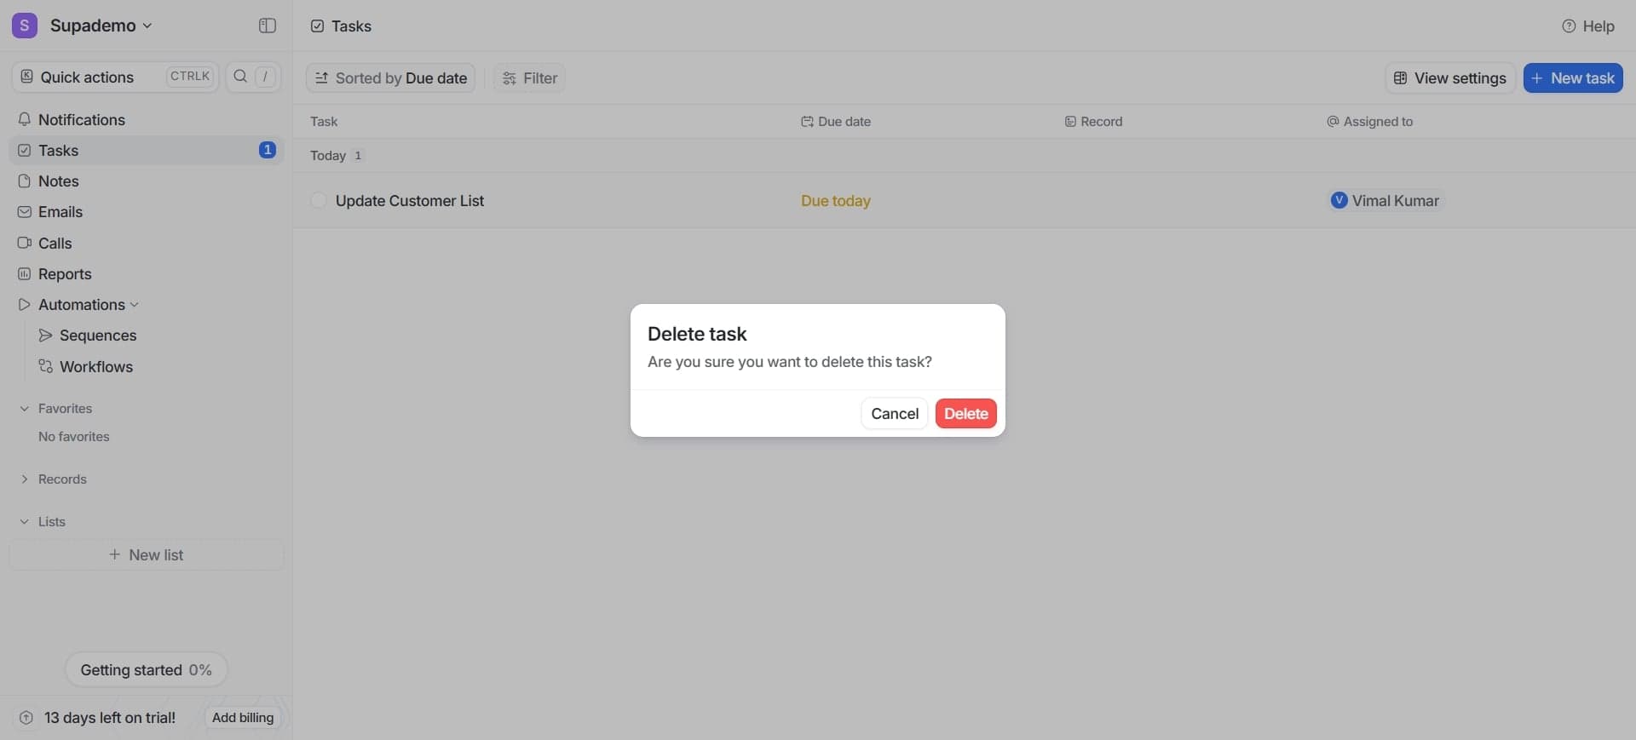Viewport: 1636px width, 740px height.
Task: Click Vimal Kumar's avatar badge
Action: pyautogui.click(x=1339, y=200)
